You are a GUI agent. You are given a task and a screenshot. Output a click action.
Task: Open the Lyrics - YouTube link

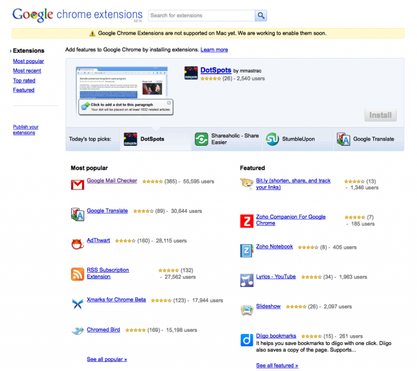tap(276, 277)
